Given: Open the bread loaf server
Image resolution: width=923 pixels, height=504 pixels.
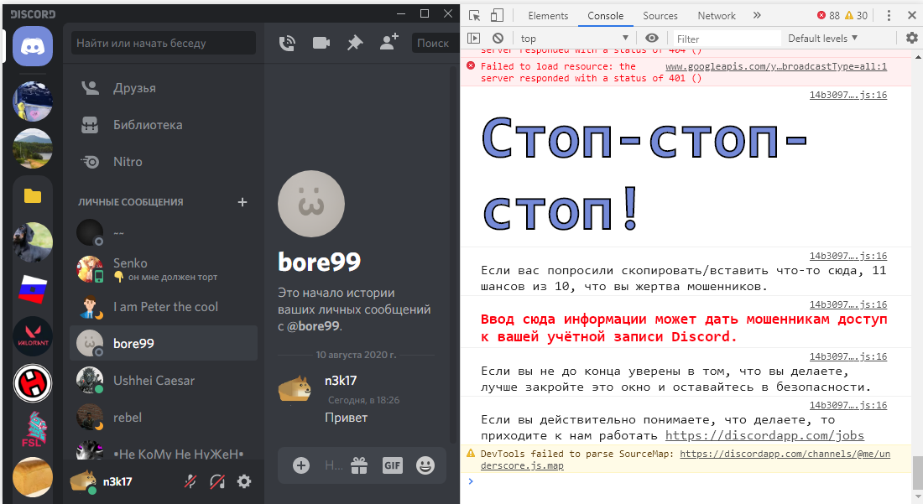Looking at the screenshot, I should [x=33, y=477].
